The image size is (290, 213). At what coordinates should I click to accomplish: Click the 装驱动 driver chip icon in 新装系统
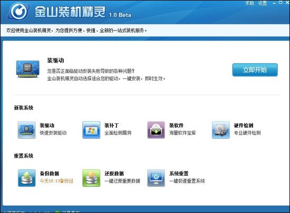27,130
